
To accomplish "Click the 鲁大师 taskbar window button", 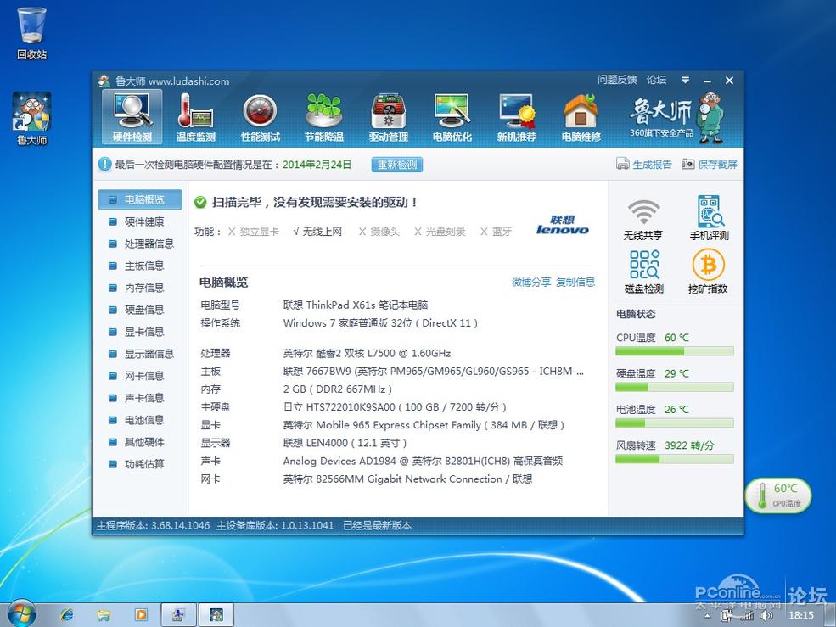I will (216, 615).
